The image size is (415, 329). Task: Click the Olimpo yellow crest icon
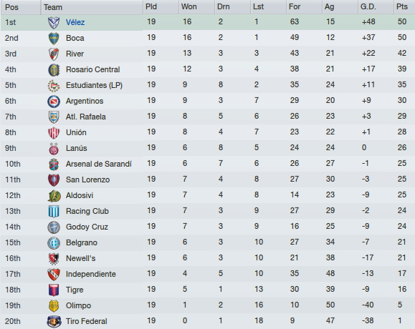click(x=54, y=306)
